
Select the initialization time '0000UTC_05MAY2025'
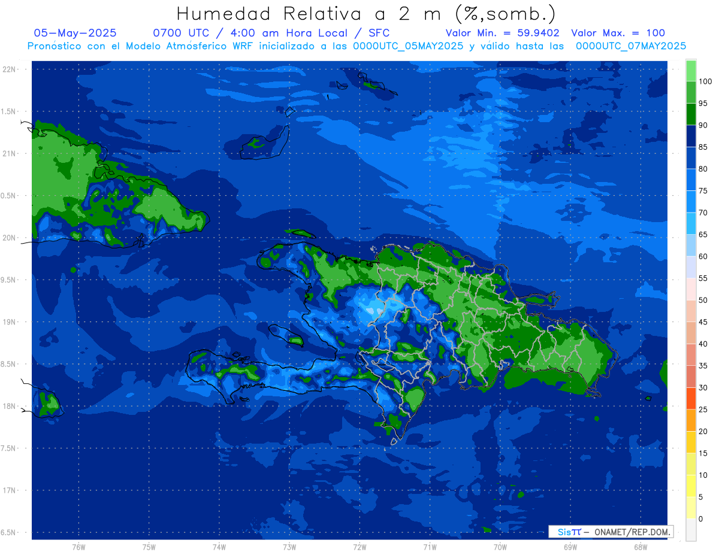point(408,46)
